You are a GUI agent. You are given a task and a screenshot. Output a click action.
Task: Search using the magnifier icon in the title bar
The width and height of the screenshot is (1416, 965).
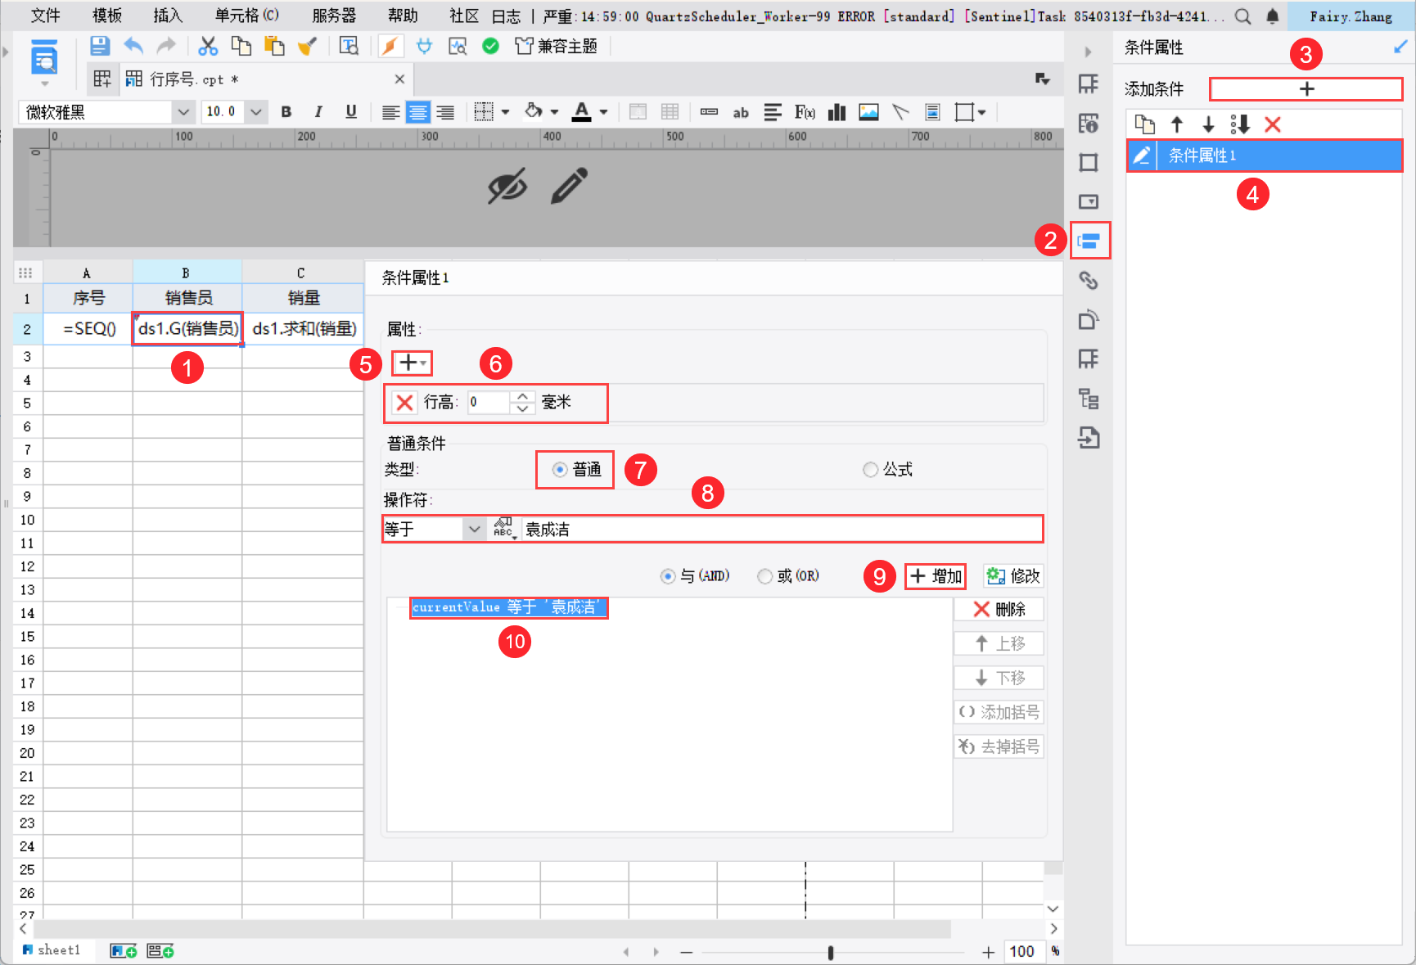tap(1242, 16)
